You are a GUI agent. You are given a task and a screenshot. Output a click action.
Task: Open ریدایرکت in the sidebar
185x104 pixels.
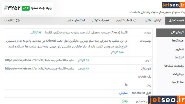tap(178, 74)
